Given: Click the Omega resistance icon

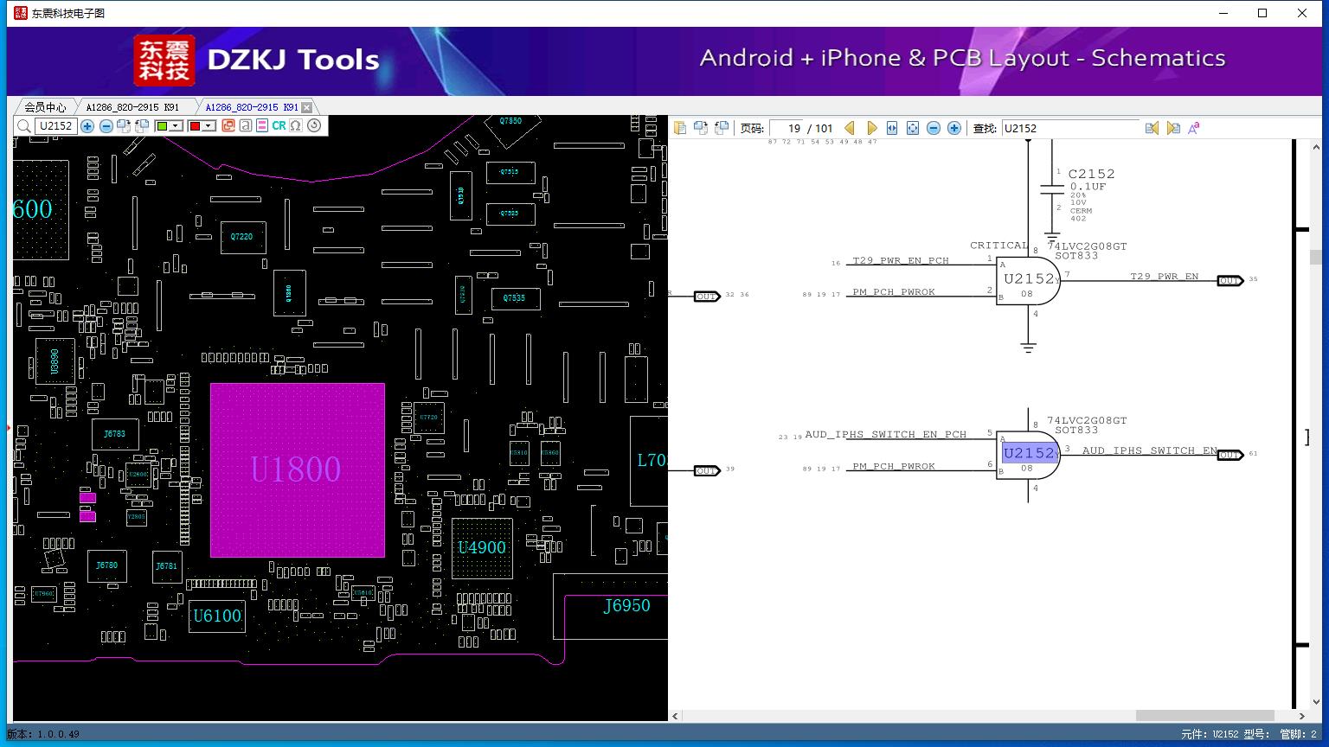Looking at the screenshot, I should coord(296,126).
